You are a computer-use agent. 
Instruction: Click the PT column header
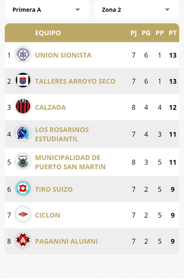173,33
